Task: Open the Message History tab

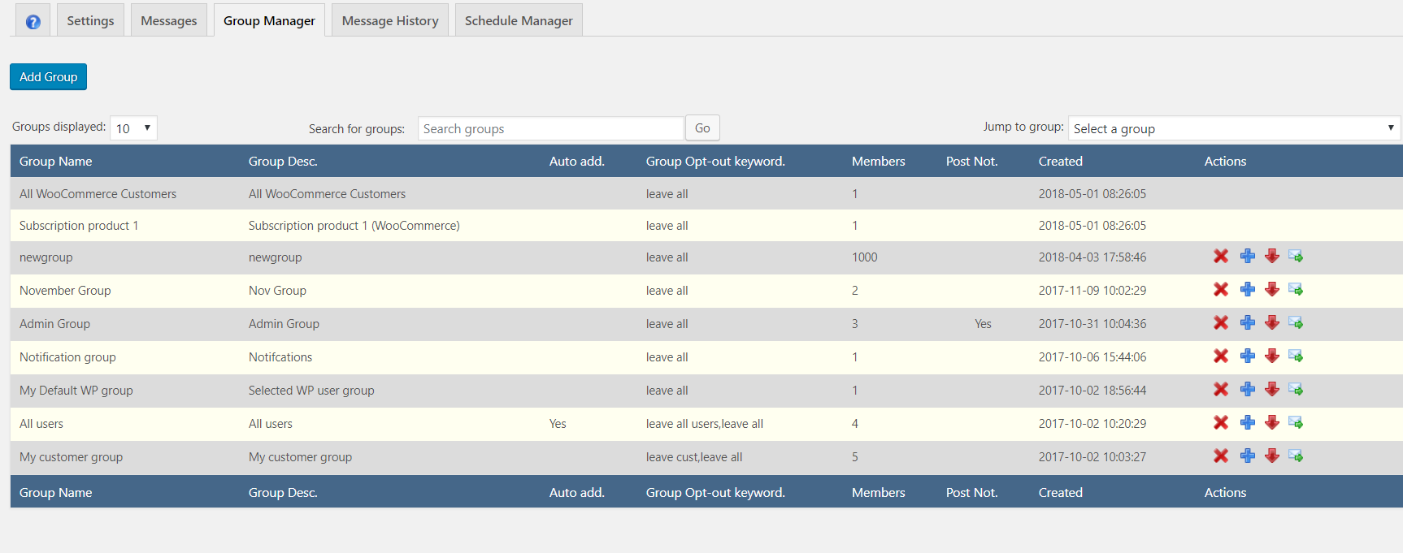Action: pyautogui.click(x=389, y=21)
